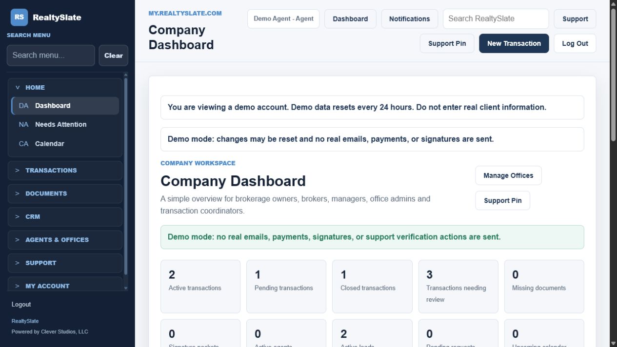This screenshot has width=617, height=347.
Task: Click the sidebar scrollbar up arrow
Action: click(125, 75)
